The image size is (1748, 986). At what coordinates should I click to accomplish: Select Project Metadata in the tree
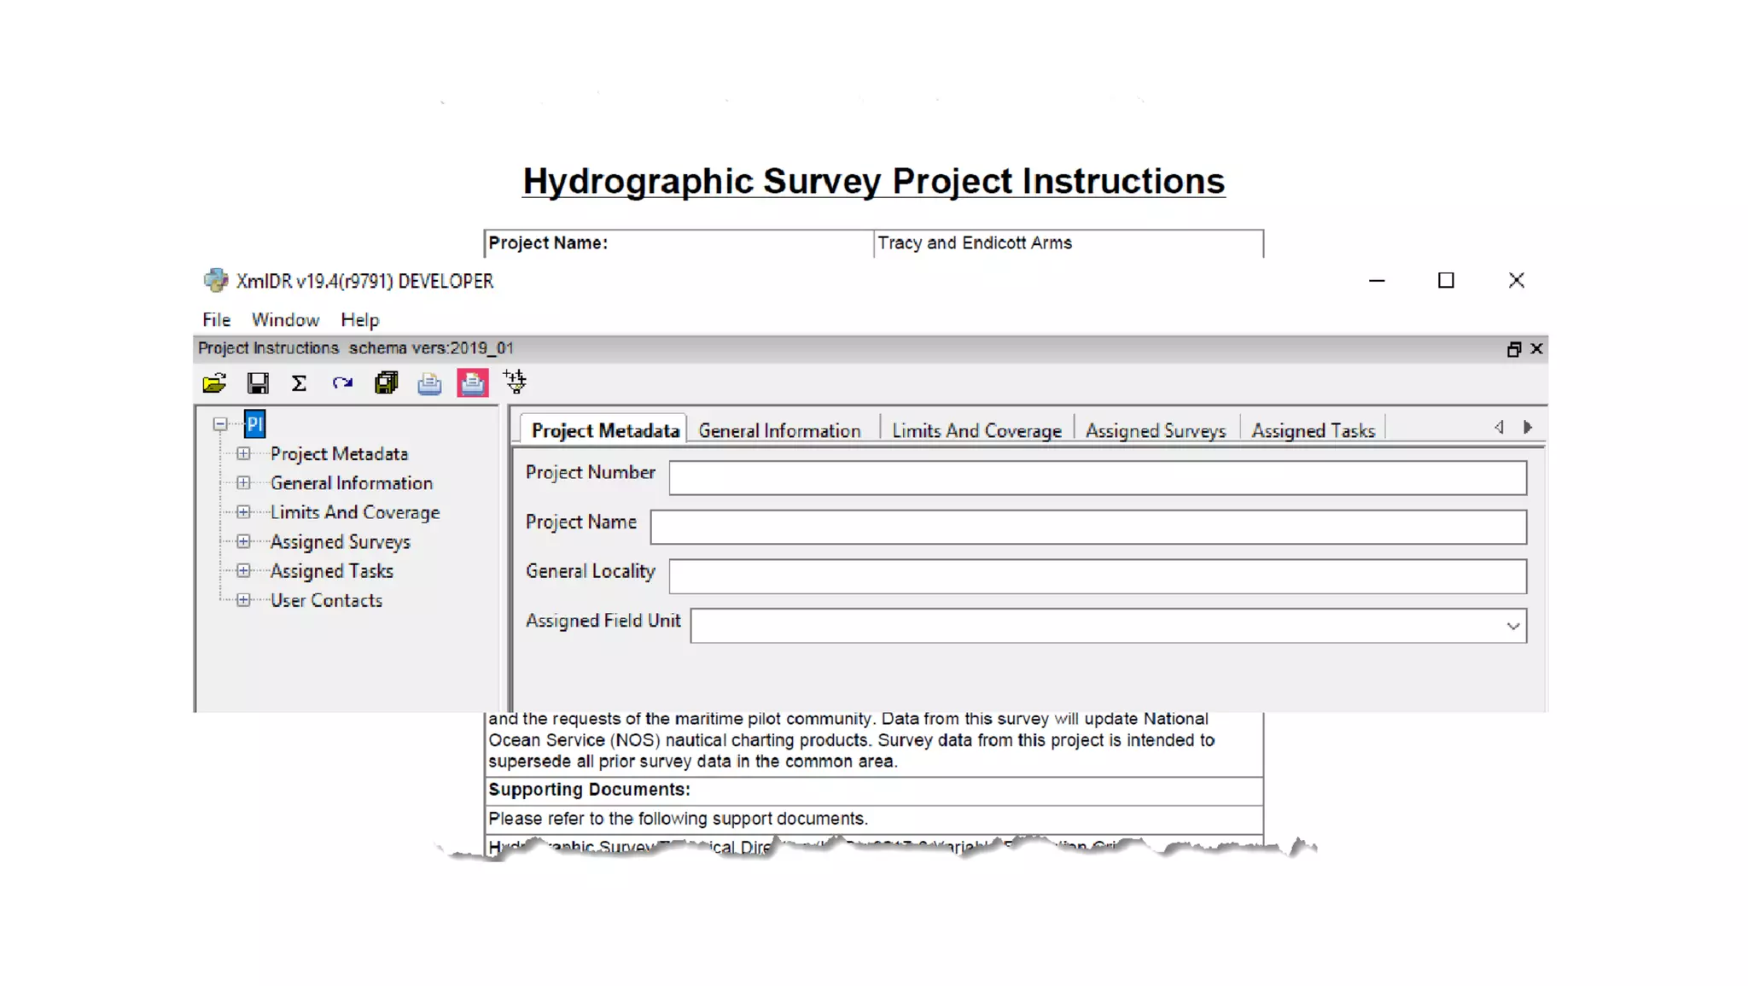(339, 454)
